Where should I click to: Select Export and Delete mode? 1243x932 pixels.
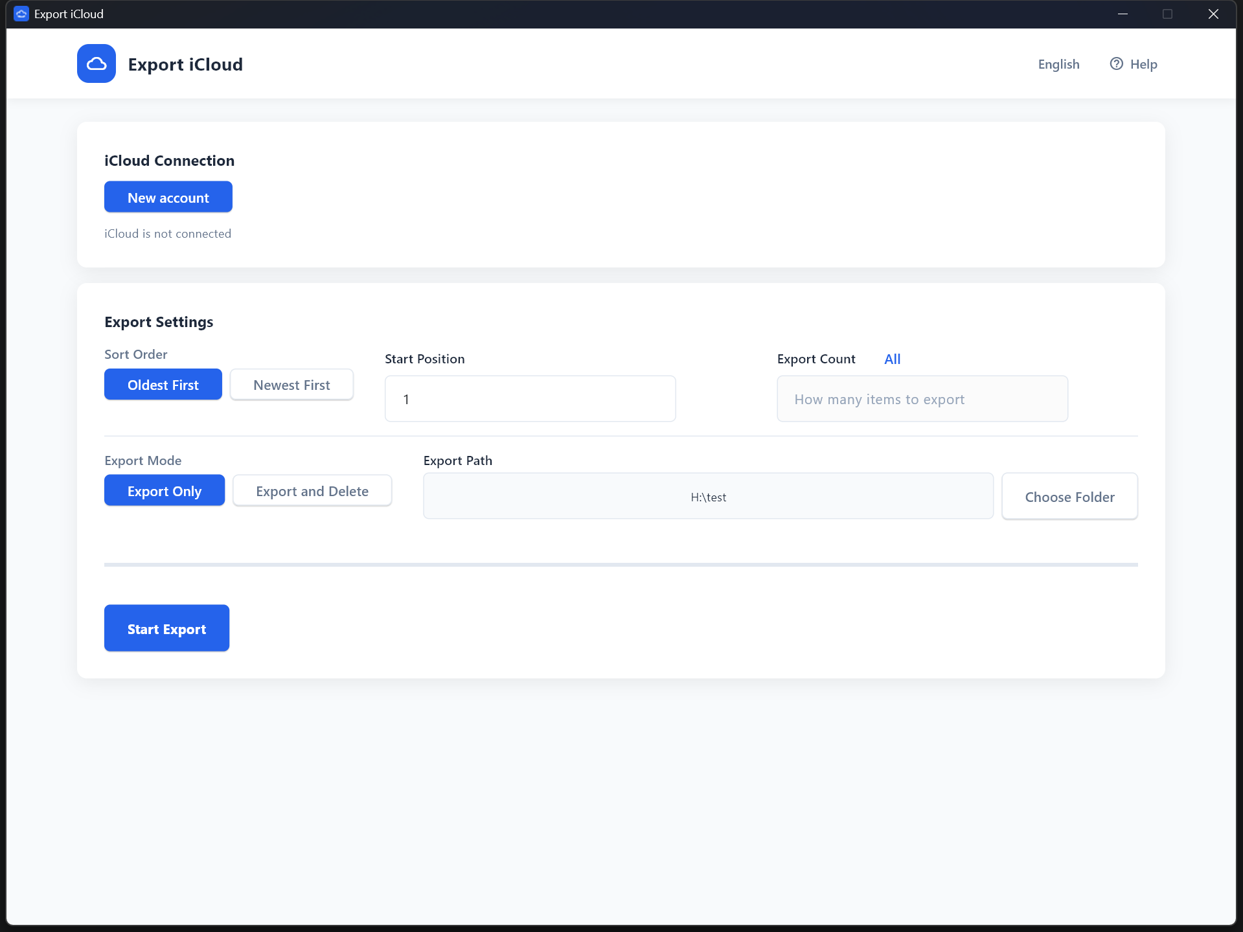(312, 490)
